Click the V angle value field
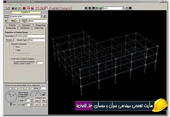 [x=27, y=100]
